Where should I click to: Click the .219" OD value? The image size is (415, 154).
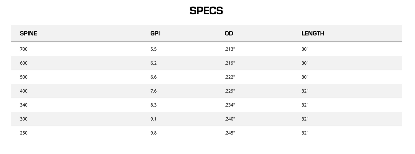coord(230,63)
